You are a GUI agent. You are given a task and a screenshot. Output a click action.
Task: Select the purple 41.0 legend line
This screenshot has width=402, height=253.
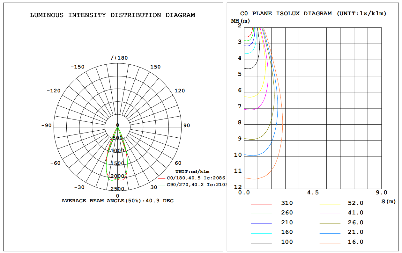330,213
